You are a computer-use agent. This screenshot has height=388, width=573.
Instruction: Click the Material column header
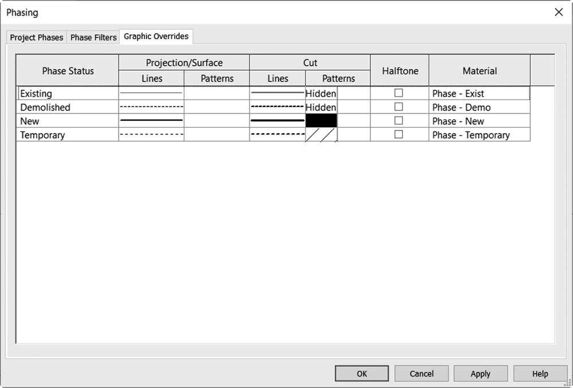[480, 70]
